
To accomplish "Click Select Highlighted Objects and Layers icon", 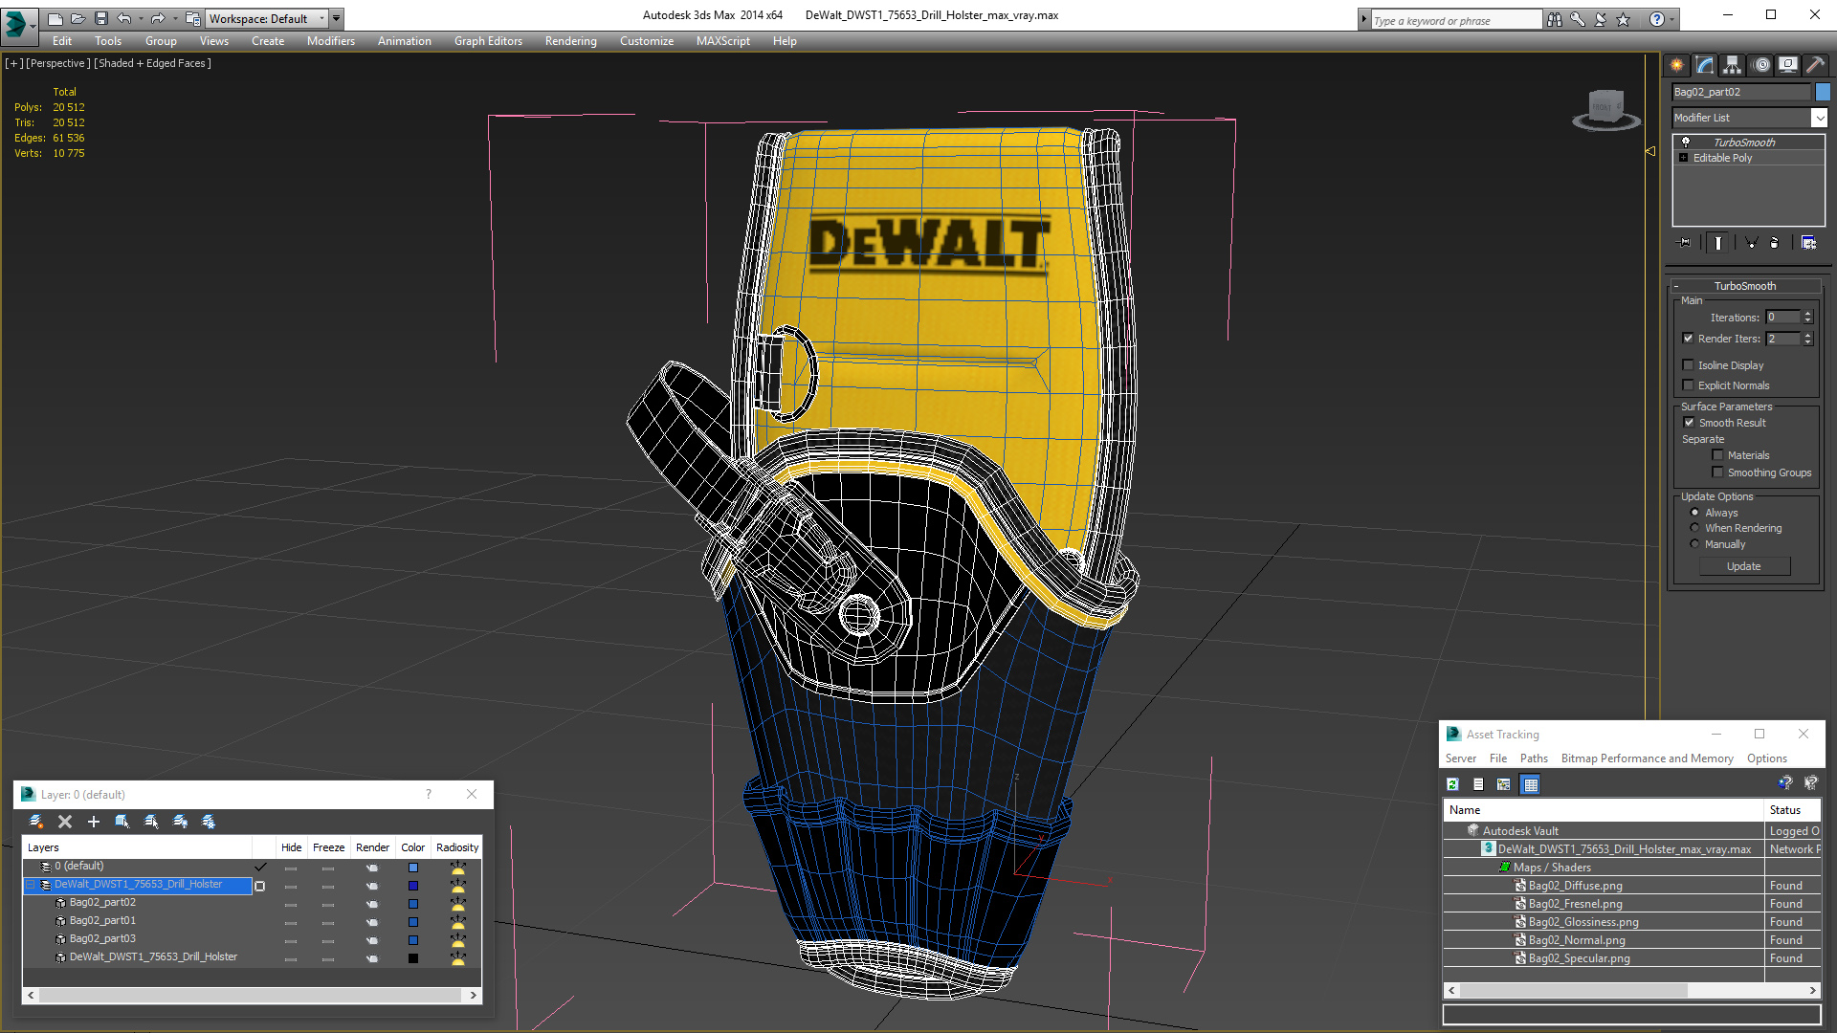I will pyautogui.click(x=122, y=822).
